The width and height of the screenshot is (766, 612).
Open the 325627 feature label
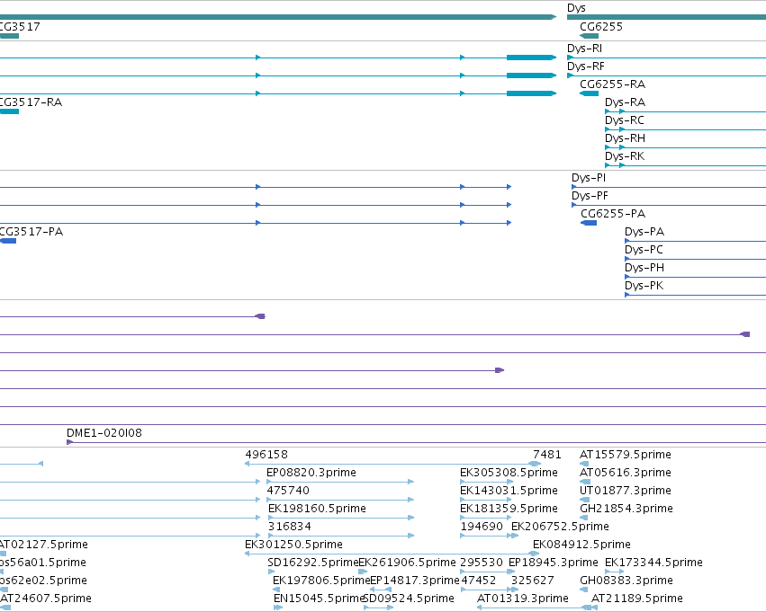coord(533,581)
